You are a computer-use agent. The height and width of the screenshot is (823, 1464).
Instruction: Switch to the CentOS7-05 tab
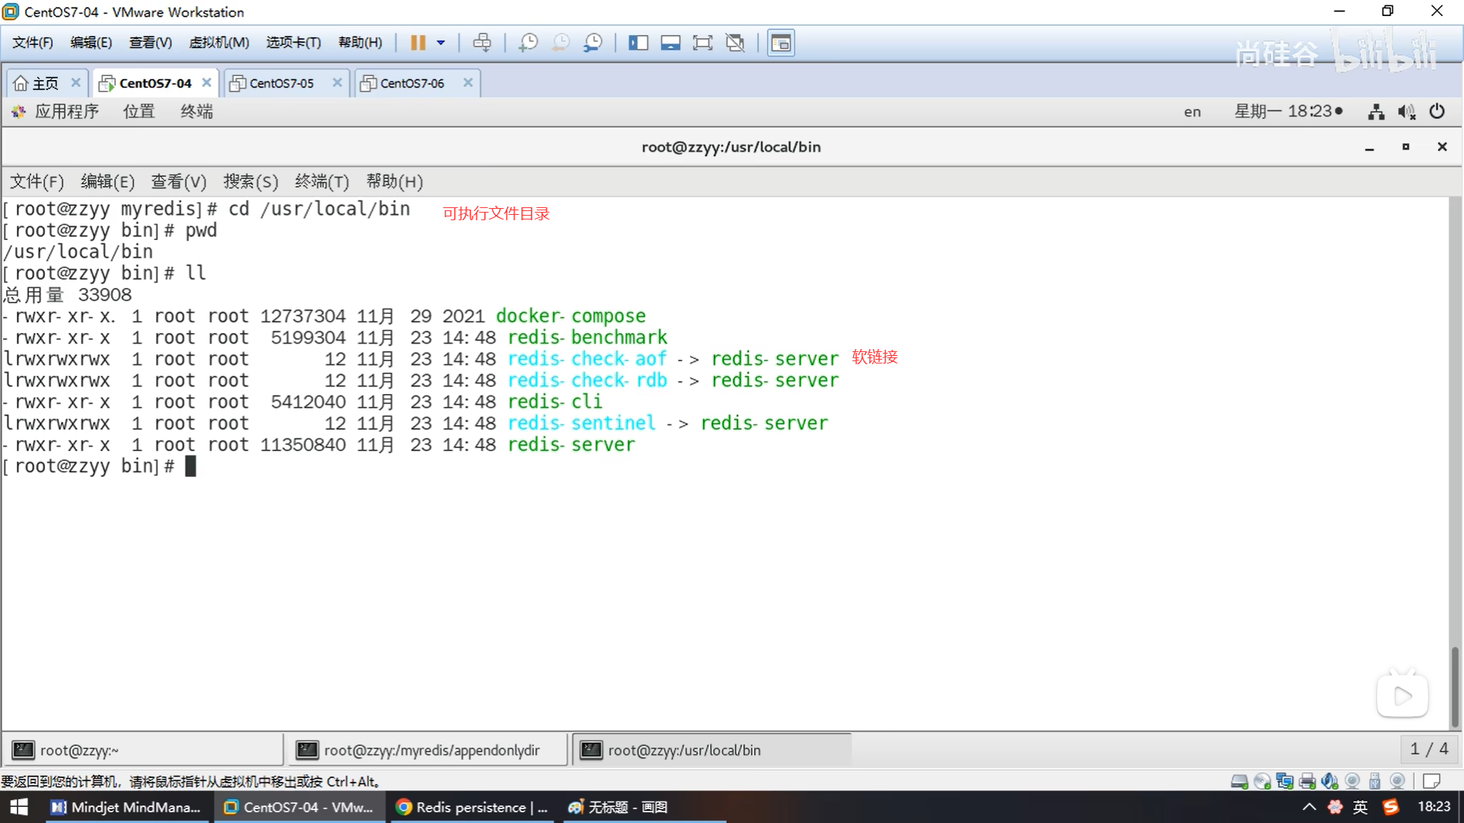tap(281, 83)
